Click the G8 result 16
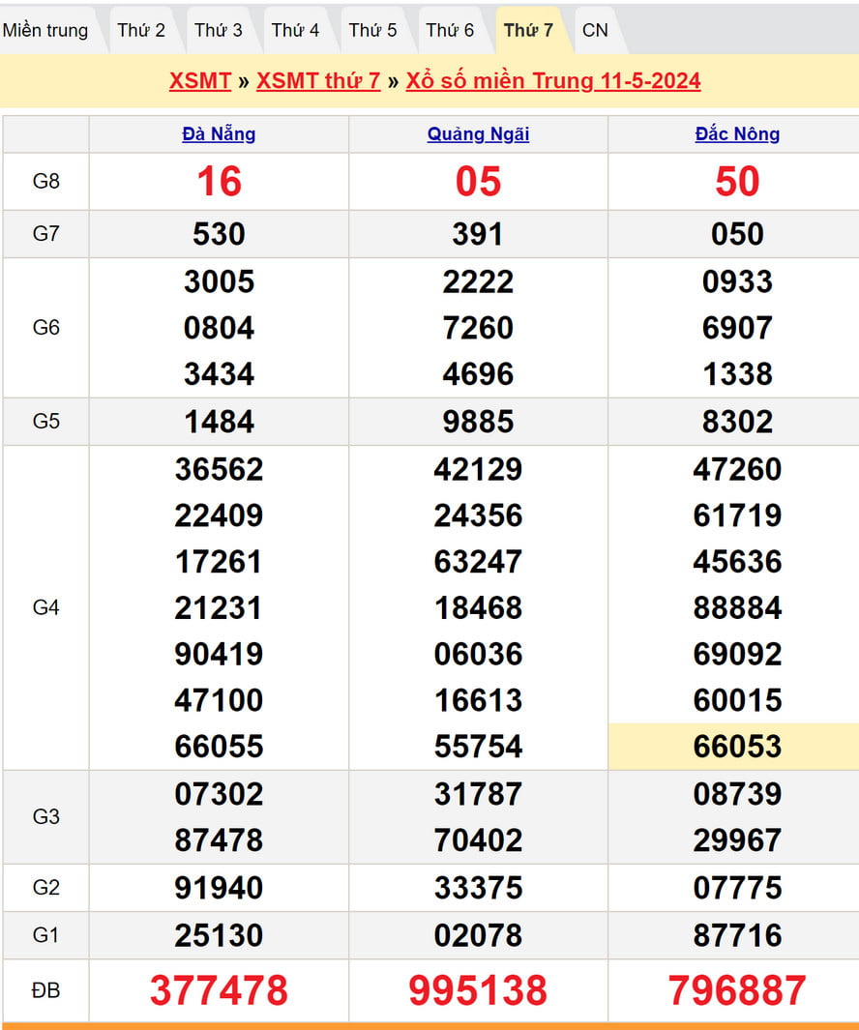The width and height of the screenshot is (859, 1030). click(x=219, y=182)
